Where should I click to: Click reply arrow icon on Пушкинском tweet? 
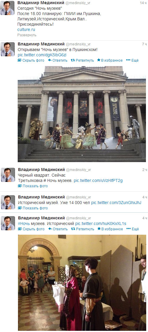(50, 60)
